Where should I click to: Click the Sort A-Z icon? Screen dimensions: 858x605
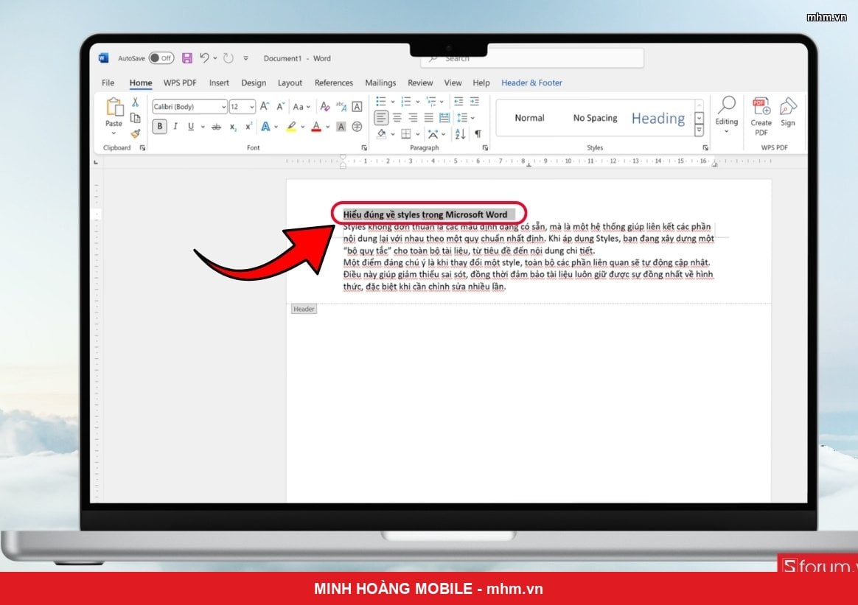coord(460,133)
